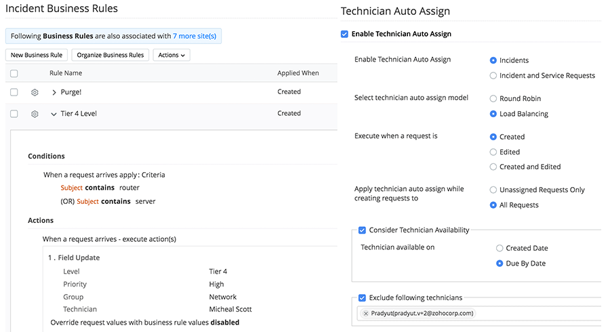Click the Organize Business Rules button
The height and width of the screenshot is (332, 610).
coord(110,55)
